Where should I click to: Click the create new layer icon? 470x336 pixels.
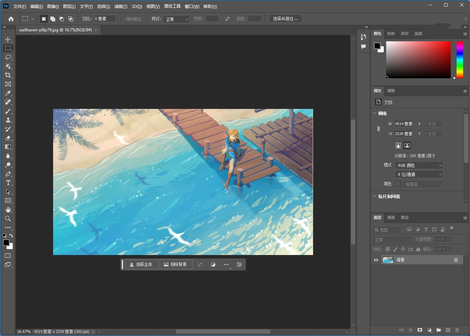448,330
